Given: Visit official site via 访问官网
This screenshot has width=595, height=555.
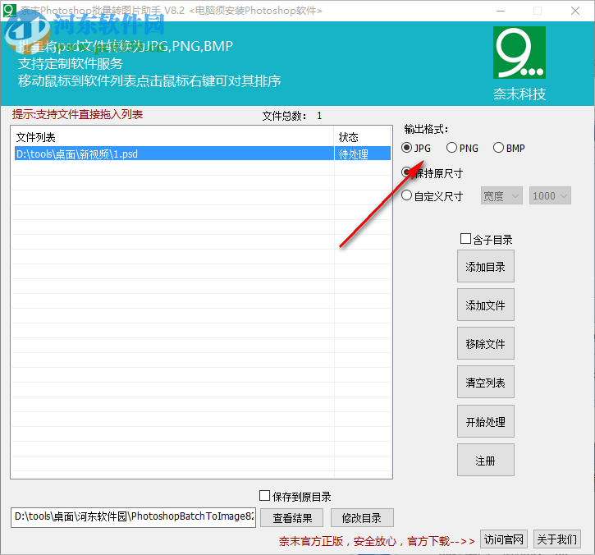Looking at the screenshot, I should tap(504, 539).
